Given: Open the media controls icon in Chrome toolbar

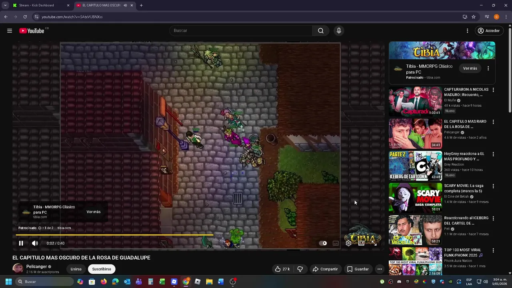Looking at the screenshot, I should pyautogui.click(x=487, y=17).
